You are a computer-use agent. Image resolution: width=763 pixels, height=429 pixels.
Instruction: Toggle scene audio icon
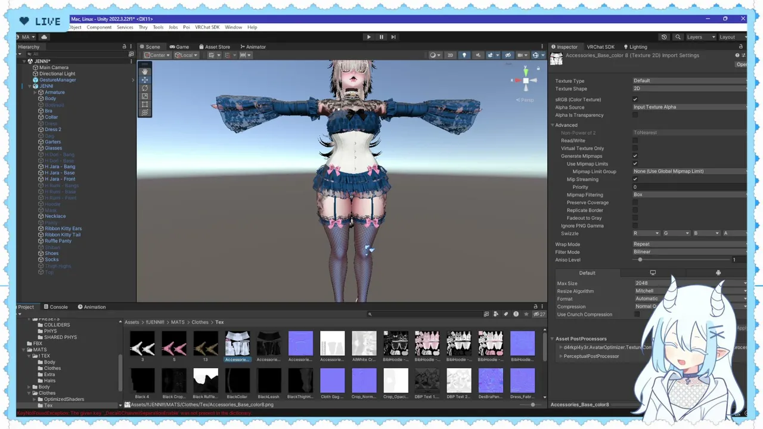[x=477, y=55]
